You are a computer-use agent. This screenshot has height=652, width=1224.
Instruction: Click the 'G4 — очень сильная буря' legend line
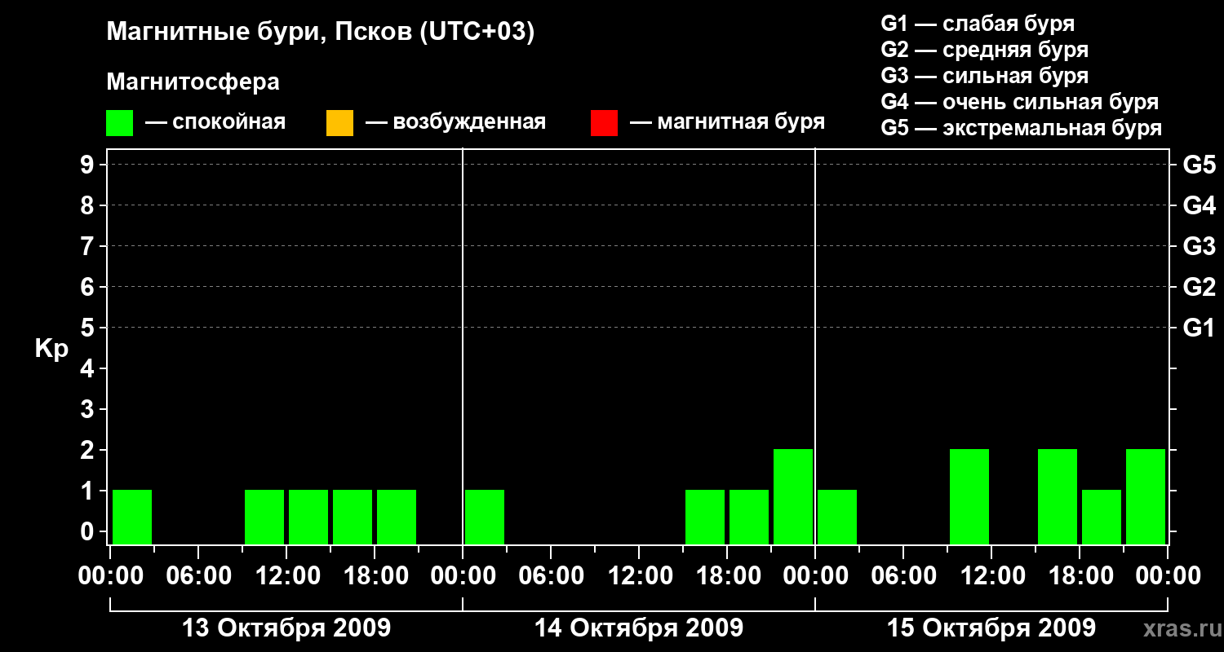pyautogui.click(x=1020, y=101)
